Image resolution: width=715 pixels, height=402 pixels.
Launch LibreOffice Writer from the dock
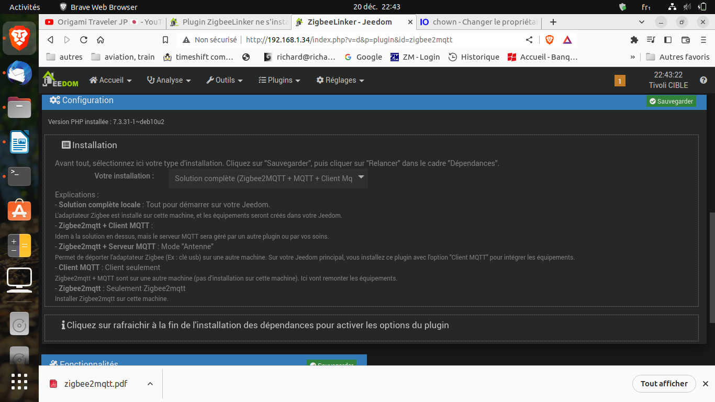point(19,142)
